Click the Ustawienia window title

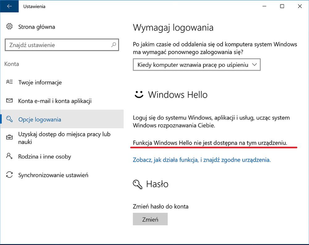click(x=34, y=6)
